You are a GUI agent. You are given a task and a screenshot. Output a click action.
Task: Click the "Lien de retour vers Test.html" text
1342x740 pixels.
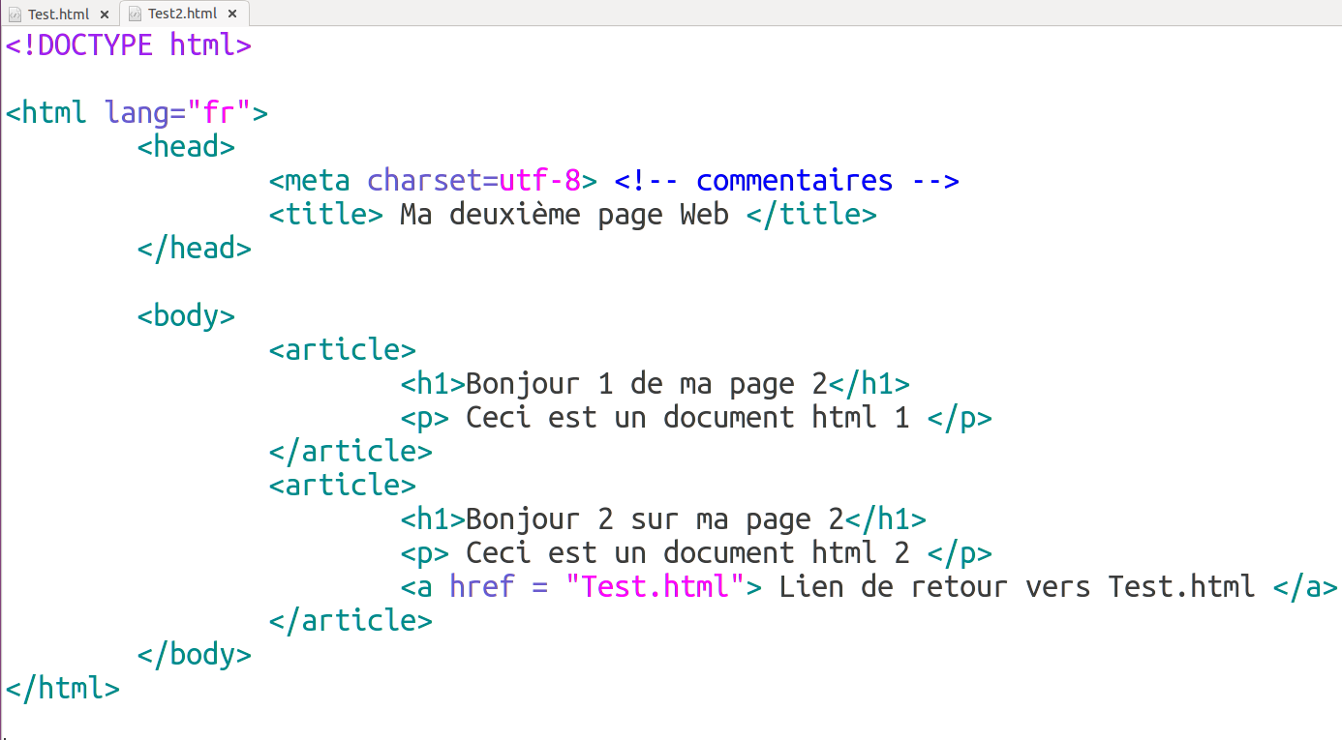[1017, 587]
